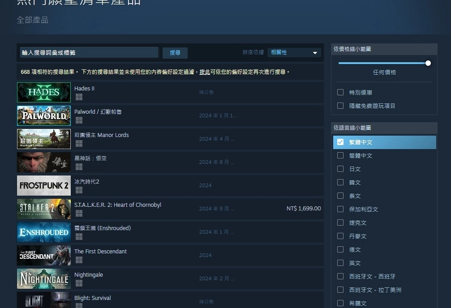
Task: Click the 搜尋 search button
Action: 175,53
